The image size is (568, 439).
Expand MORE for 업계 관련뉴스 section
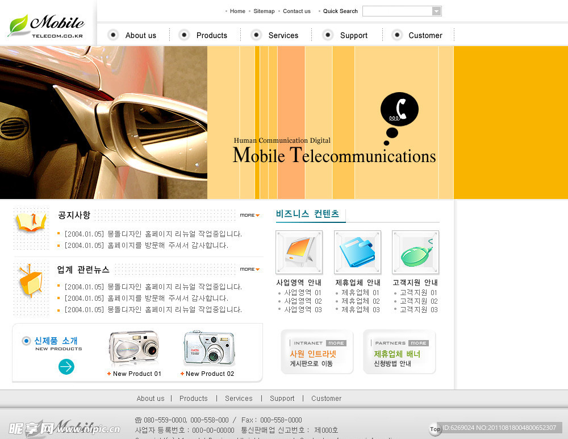[249, 269]
